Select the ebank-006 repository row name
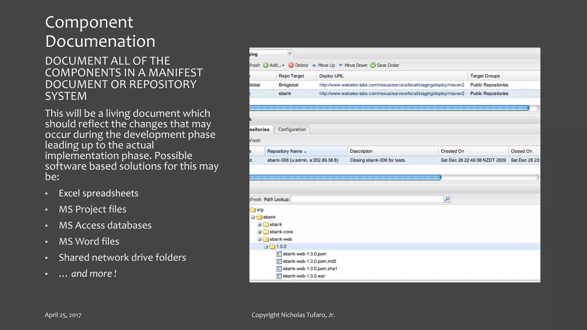This screenshot has height=330, width=587. coord(303,160)
